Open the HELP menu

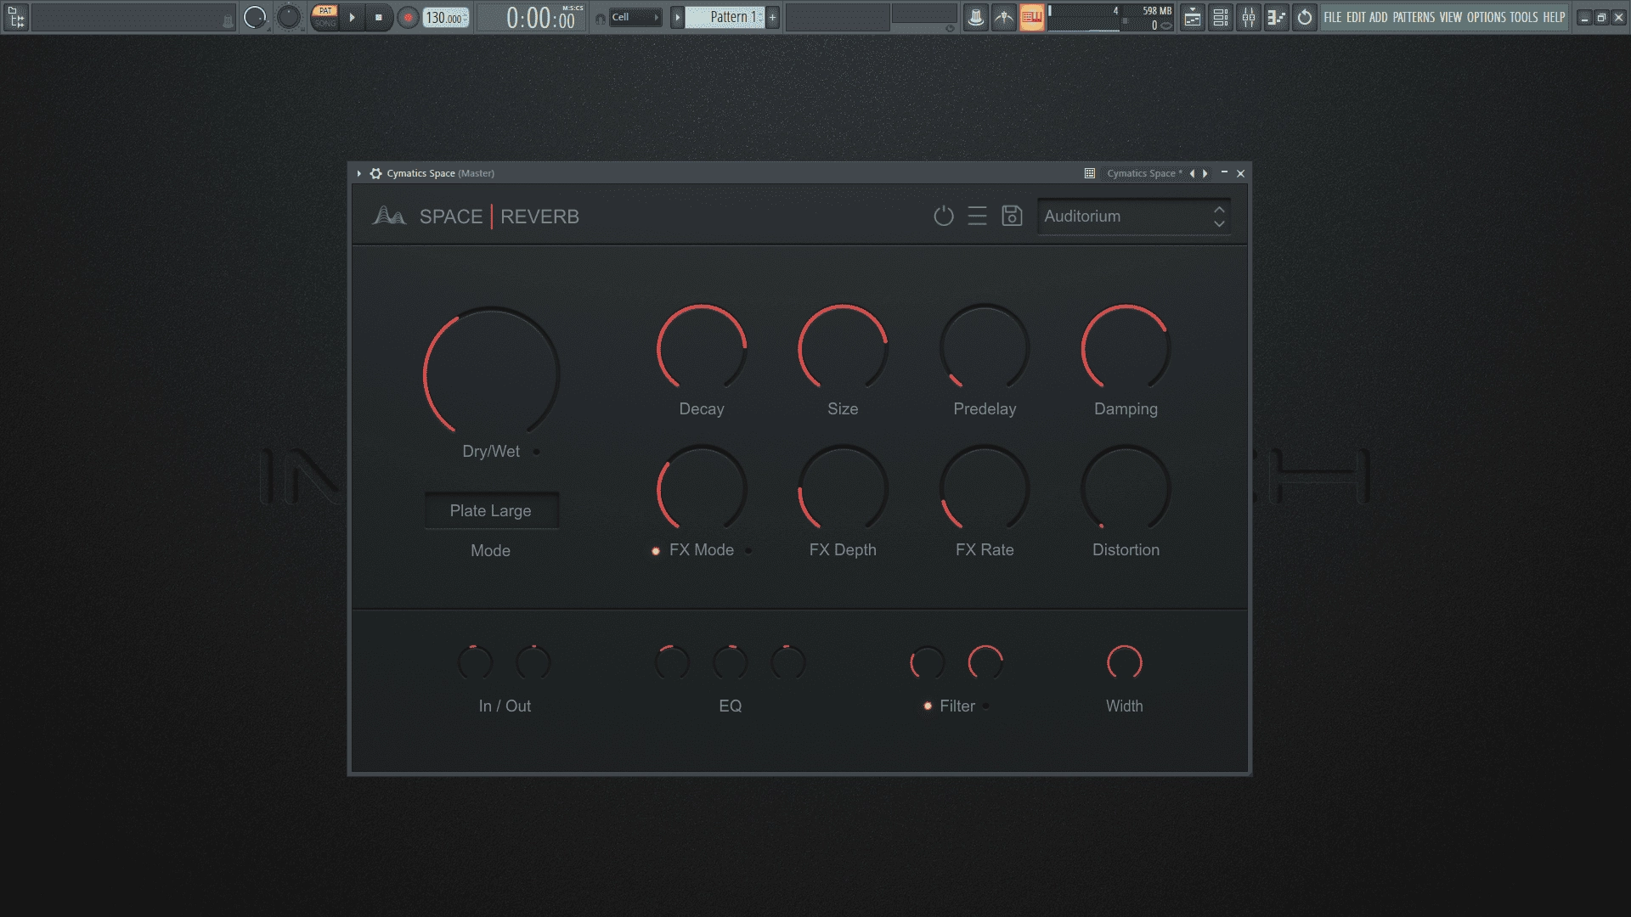[1555, 17]
